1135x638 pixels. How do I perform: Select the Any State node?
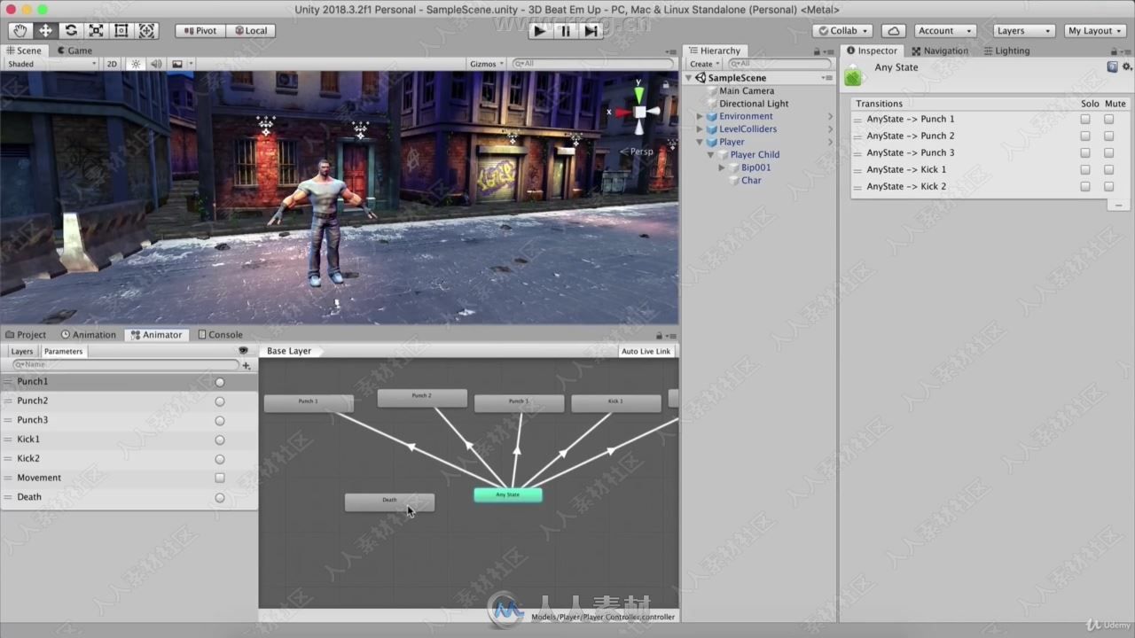point(508,494)
